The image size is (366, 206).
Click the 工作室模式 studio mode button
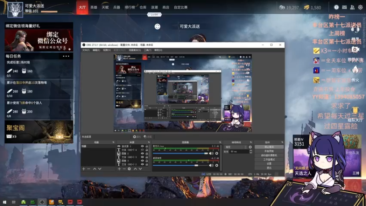pyautogui.click(x=269, y=159)
